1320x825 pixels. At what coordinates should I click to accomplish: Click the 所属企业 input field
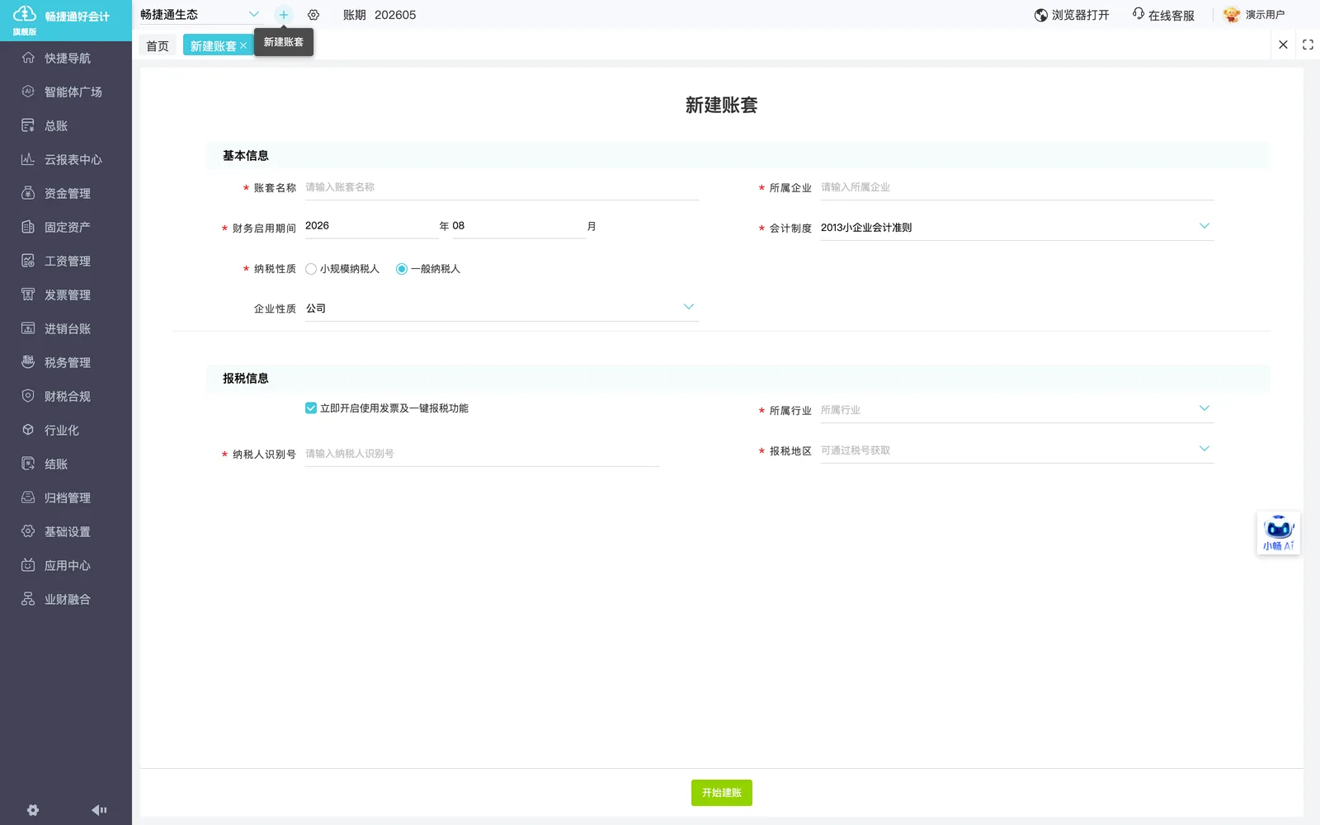point(1016,187)
